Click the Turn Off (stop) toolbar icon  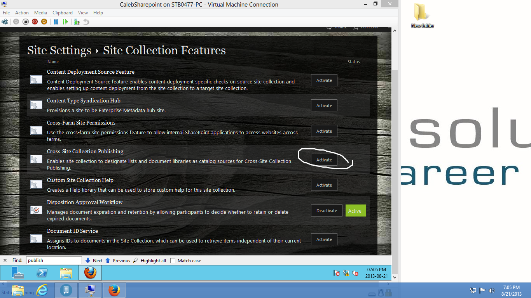[25, 22]
